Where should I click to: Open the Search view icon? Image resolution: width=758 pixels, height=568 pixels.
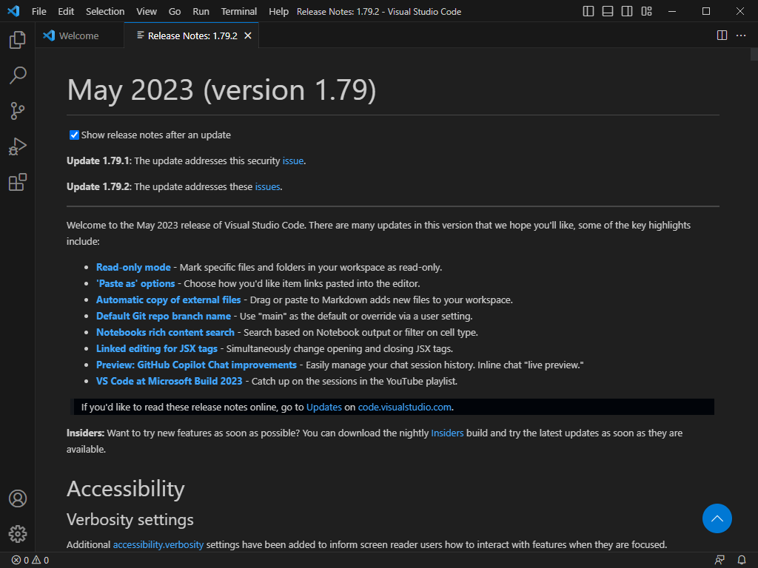click(x=18, y=75)
